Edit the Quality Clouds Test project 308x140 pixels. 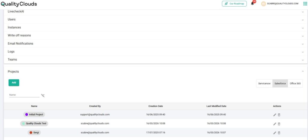click(275, 124)
